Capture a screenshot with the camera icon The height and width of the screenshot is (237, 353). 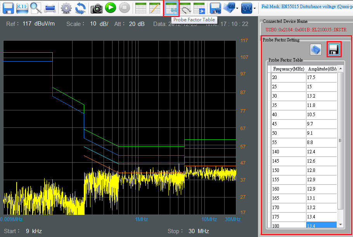(x=97, y=9)
